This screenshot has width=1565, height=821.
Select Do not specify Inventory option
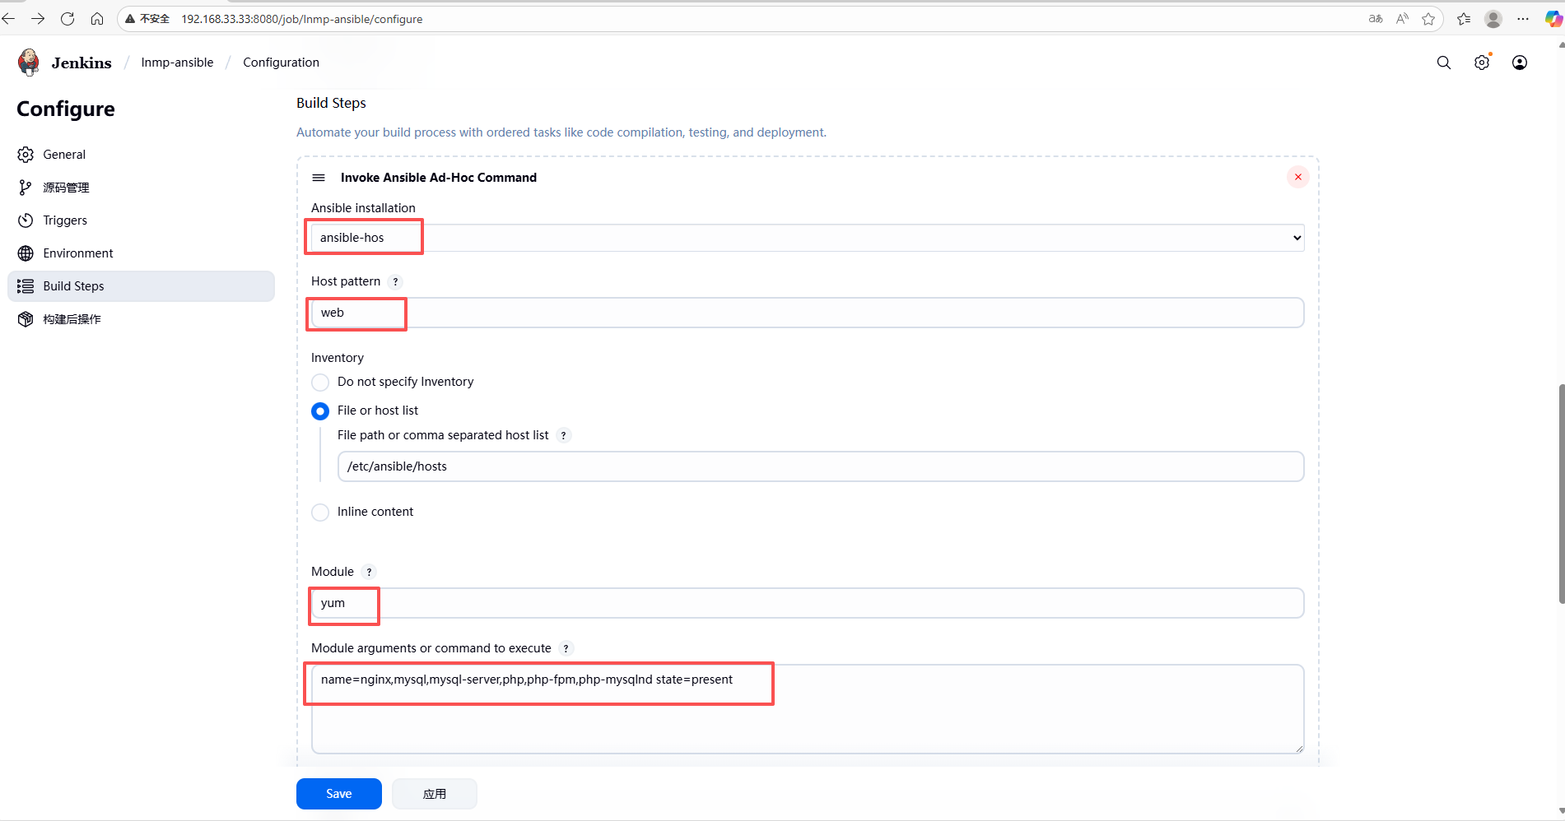(320, 383)
